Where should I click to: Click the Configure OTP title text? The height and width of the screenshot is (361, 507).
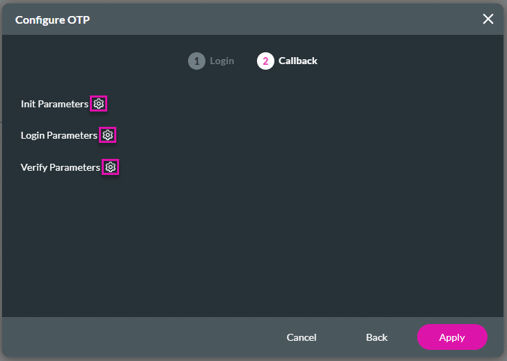click(x=52, y=20)
